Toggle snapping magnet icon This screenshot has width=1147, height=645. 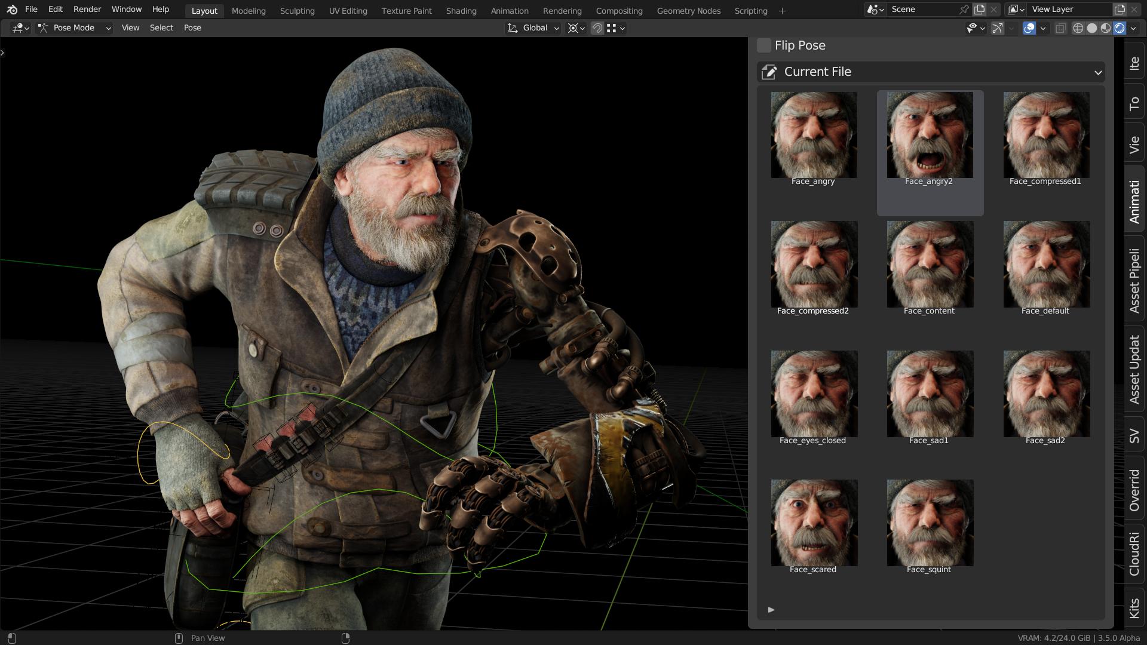coord(597,28)
